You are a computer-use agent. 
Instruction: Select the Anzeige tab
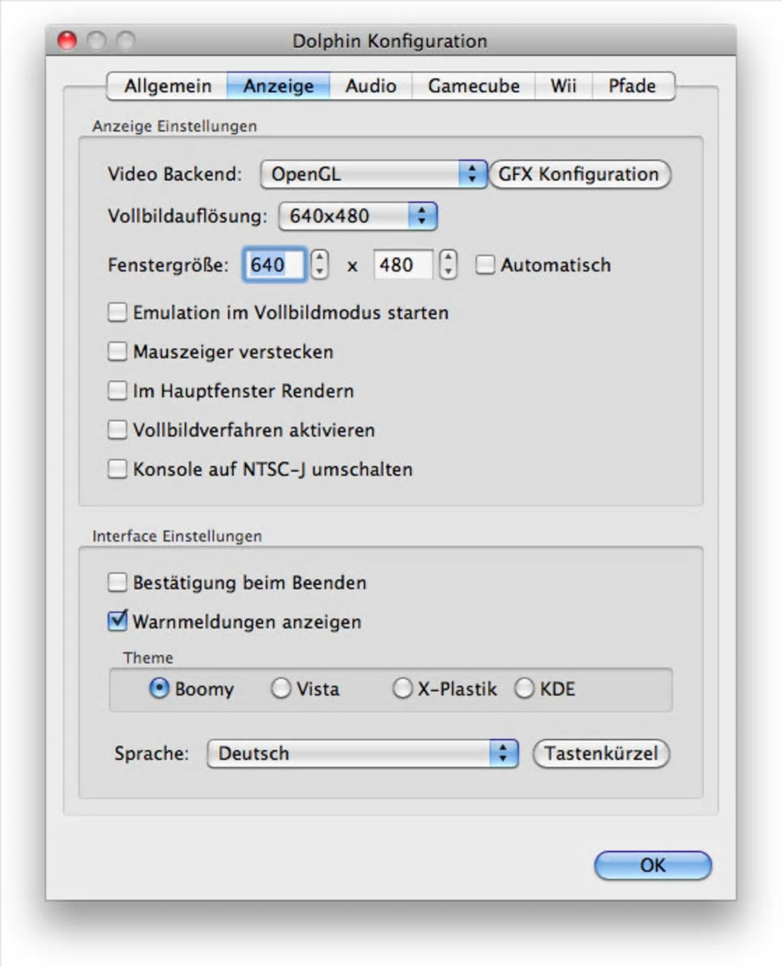(x=278, y=86)
